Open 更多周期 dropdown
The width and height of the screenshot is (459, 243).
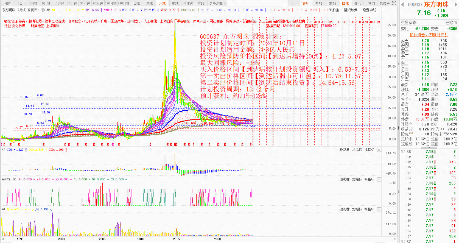pos(217,3)
